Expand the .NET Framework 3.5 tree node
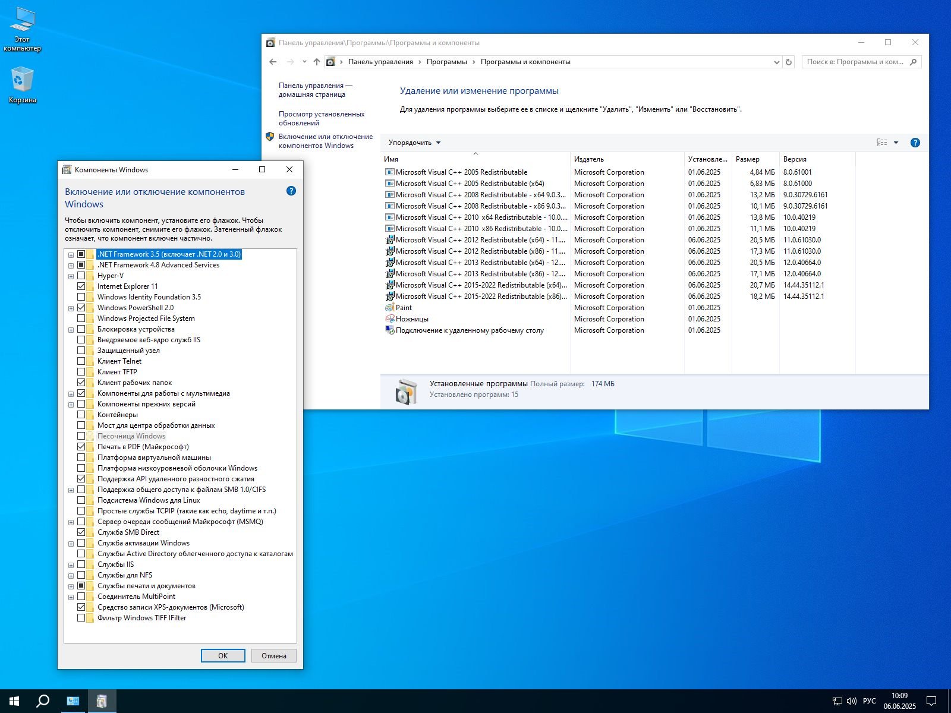 71,255
